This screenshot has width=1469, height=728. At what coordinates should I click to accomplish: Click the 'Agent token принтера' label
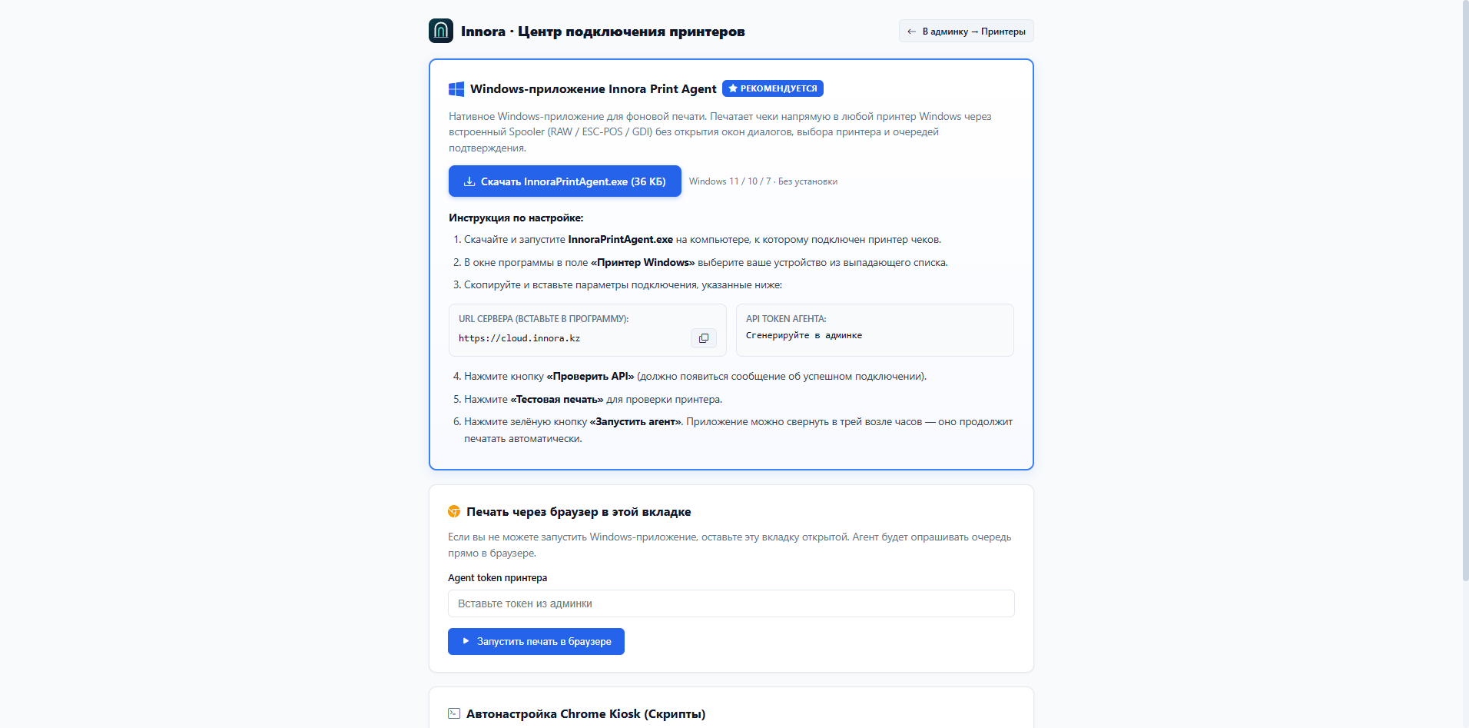point(498,578)
